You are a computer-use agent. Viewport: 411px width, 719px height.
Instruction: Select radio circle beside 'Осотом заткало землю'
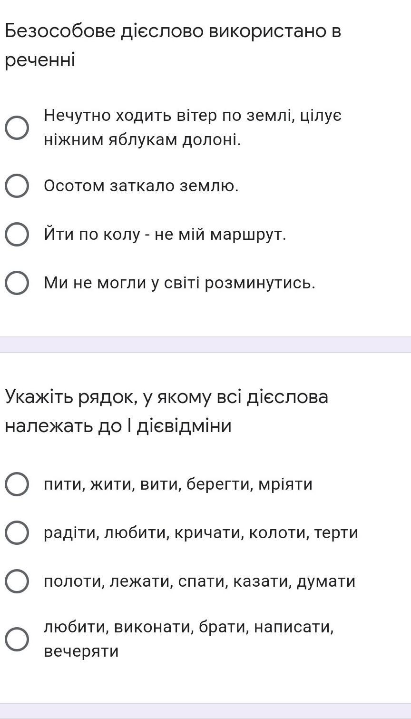click(x=17, y=186)
